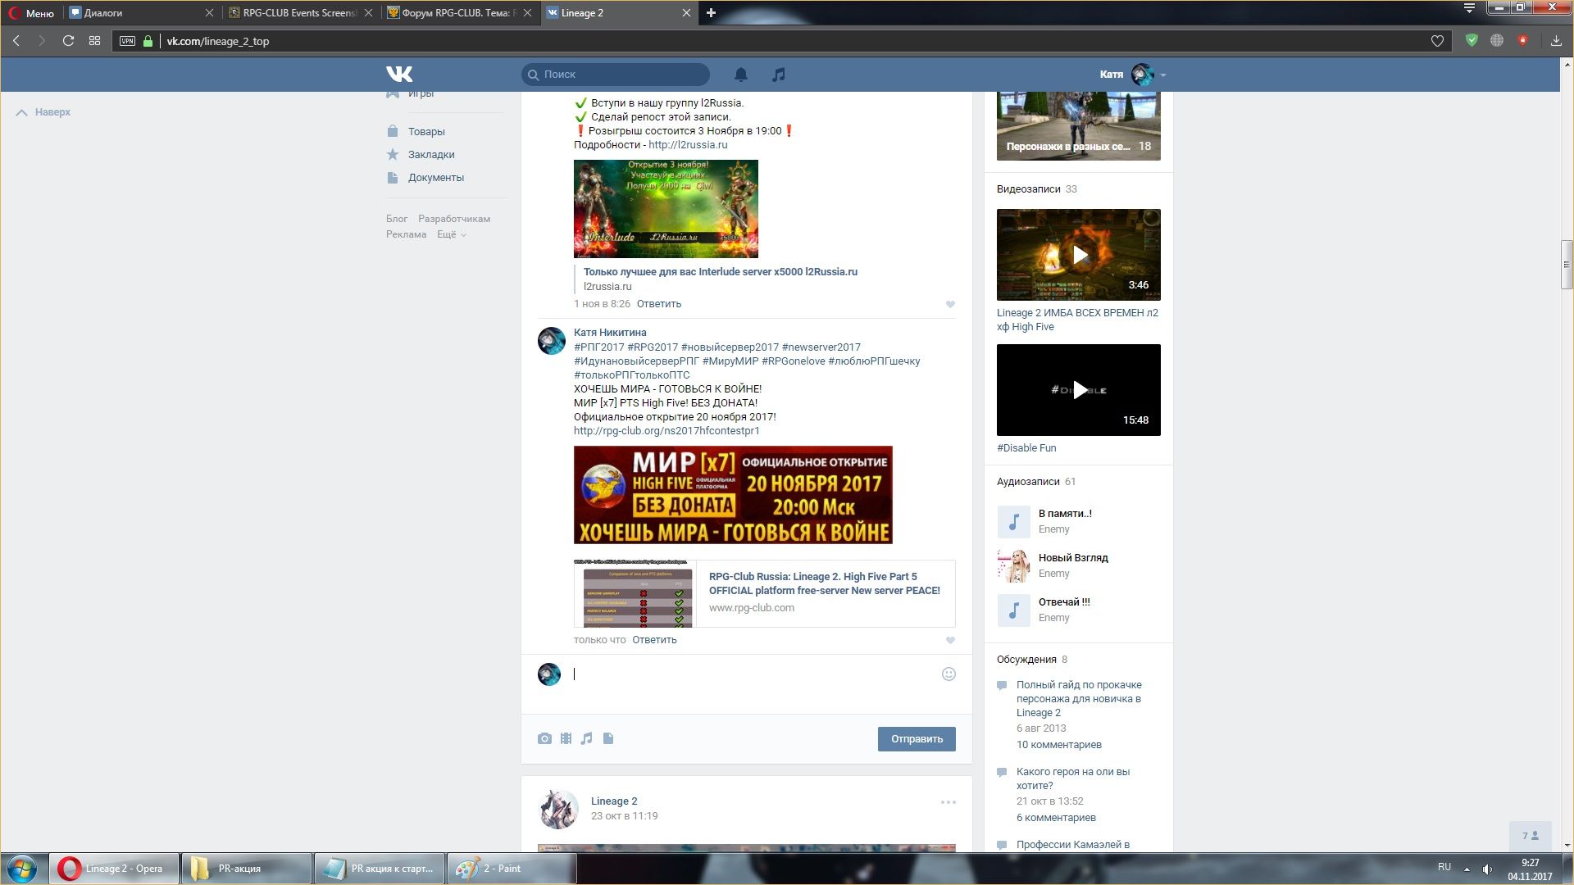
Task: Toggle the Opera VPN badge
Action: pyautogui.click(x=127, y=41)
